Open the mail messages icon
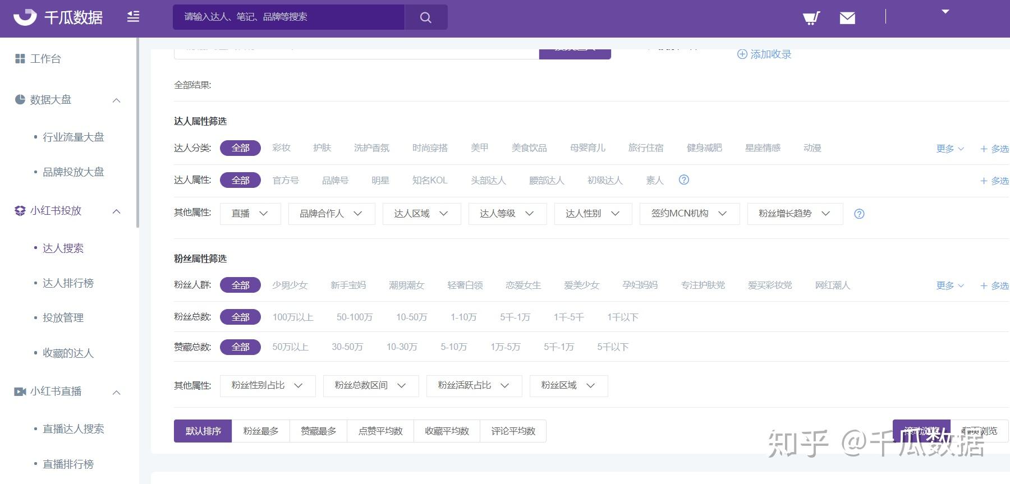 pyautogui.click(x=847, y=18)
